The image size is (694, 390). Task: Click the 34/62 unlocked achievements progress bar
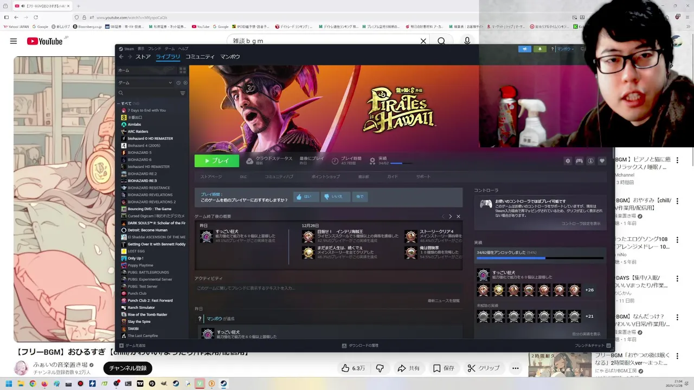539,258
